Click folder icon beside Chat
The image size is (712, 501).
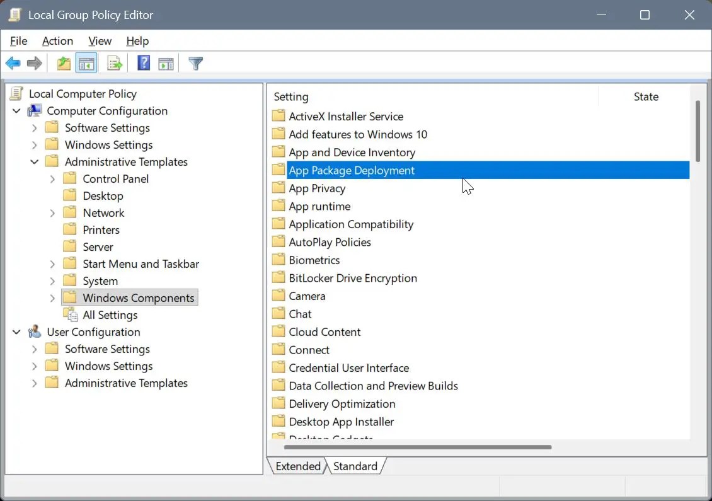point(278,313)
